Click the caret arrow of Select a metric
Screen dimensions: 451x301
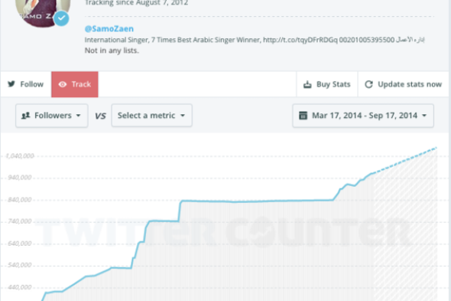183,116
